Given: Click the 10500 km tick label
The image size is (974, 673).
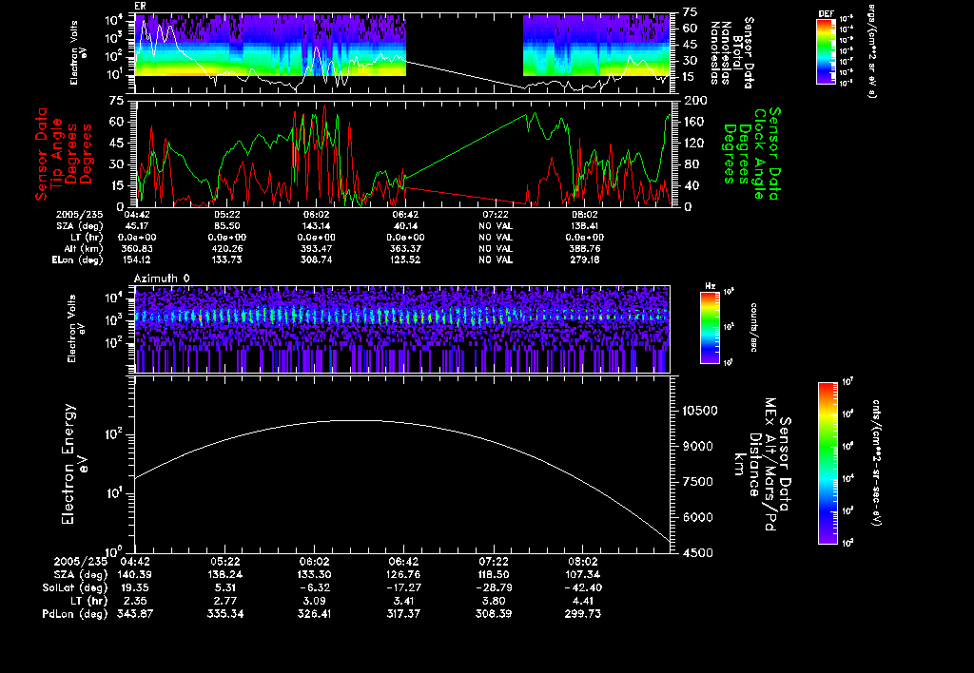Looking at the screenshot, I should click(x=699, y=411).
